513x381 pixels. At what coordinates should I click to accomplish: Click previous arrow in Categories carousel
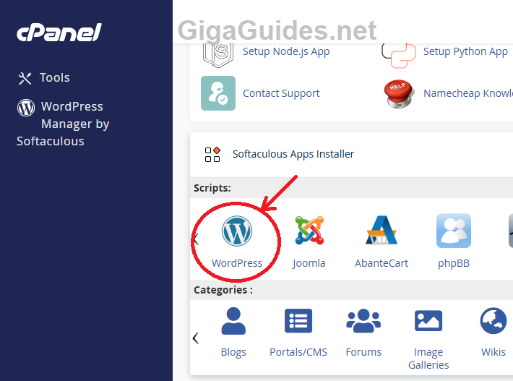click(196, 338)
